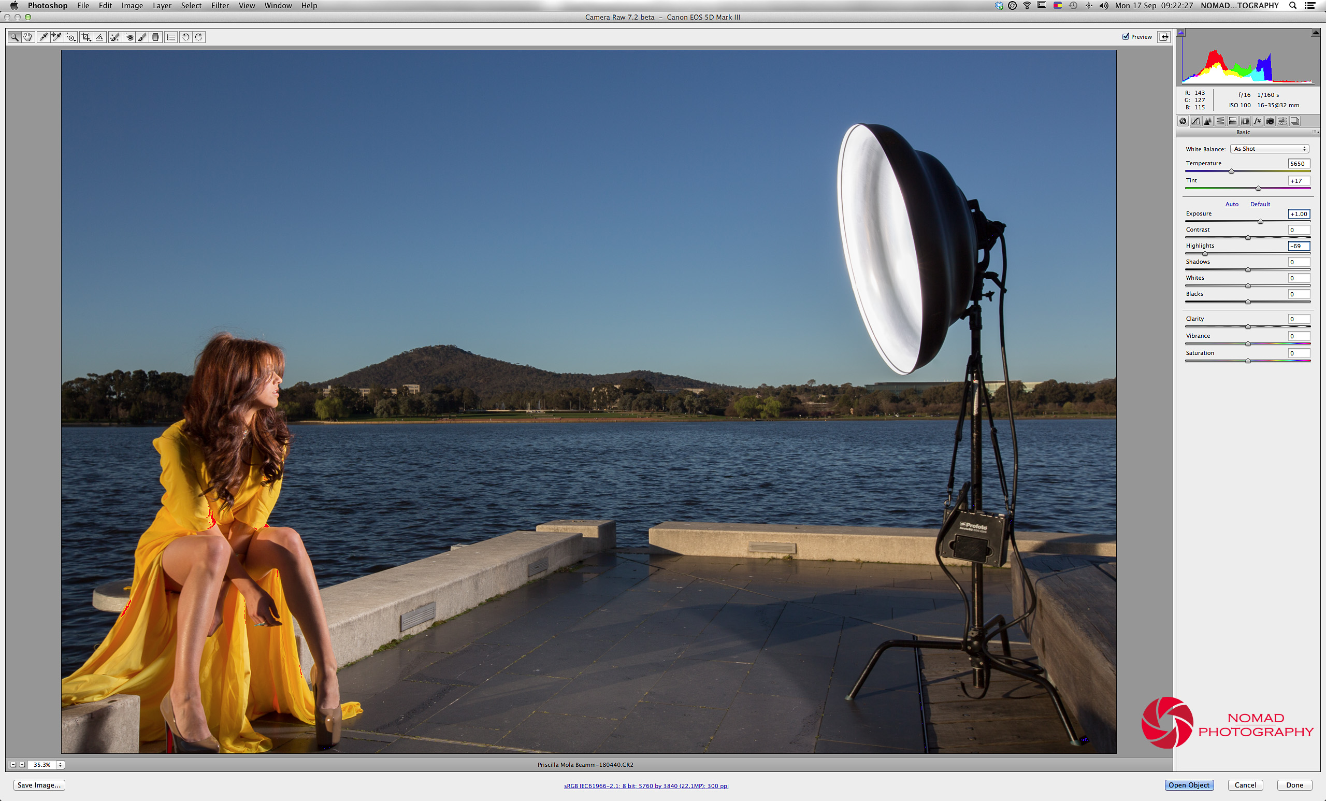Select the Crop tool

(85, 37)
